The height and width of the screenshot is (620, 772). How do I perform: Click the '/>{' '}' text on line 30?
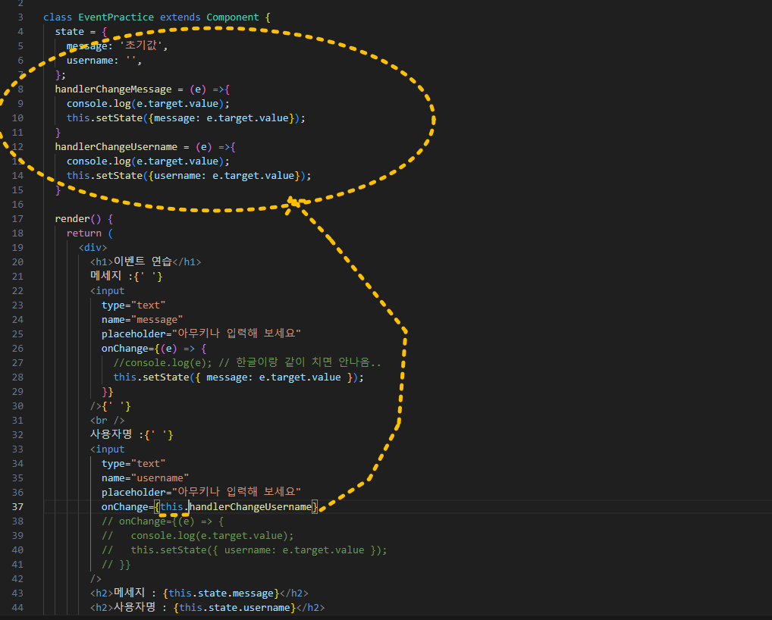coord(110,406)
